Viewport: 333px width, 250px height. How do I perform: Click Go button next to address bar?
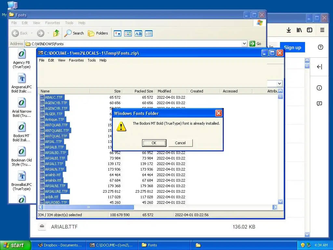[x=255, y=44]
